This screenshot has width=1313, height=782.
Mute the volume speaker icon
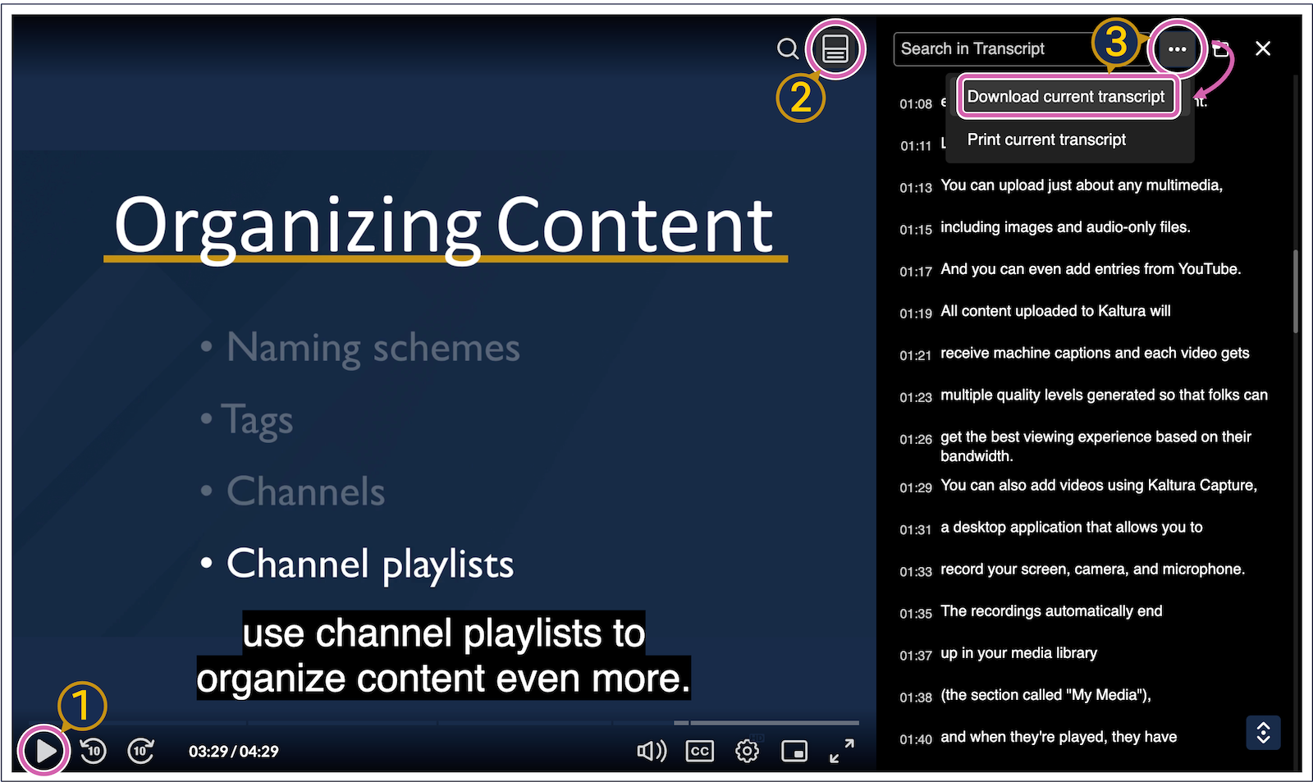click(x=652, y=750)
